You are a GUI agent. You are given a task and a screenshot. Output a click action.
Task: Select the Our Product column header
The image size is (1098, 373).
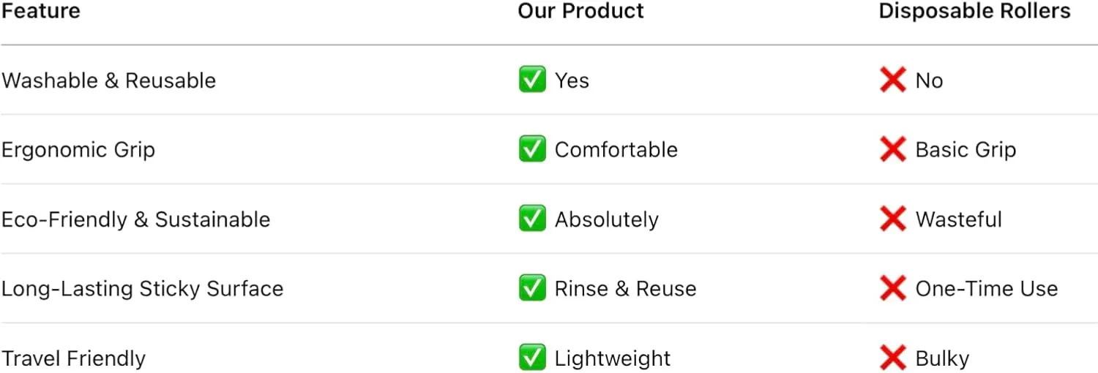coord(580,11)
